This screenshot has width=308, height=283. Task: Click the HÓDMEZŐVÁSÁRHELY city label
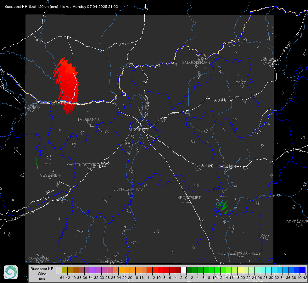(239, 253)
